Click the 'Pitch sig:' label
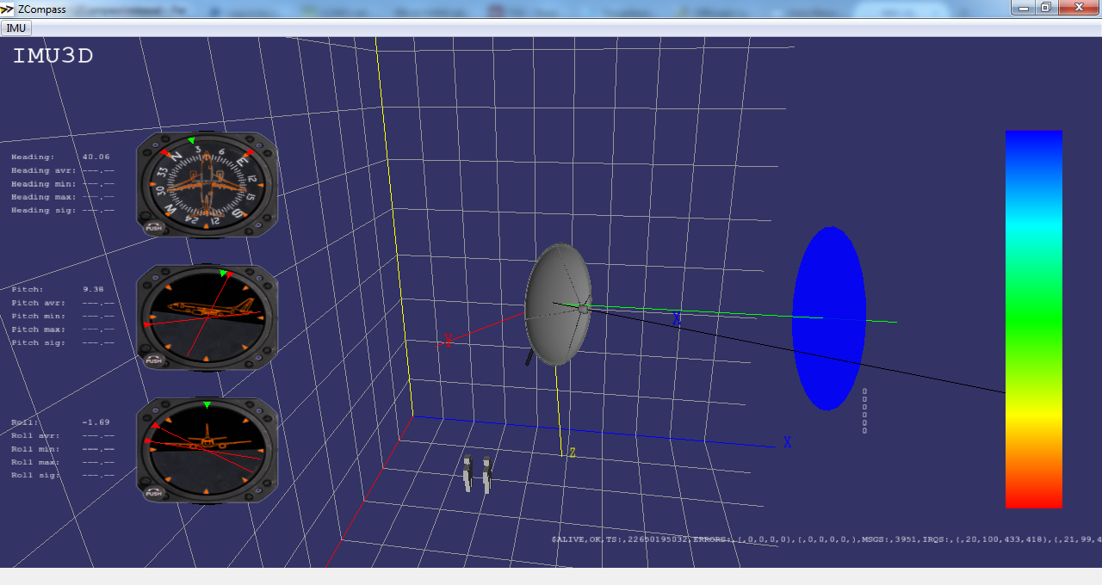1102x585 pixels. [39, 342]
